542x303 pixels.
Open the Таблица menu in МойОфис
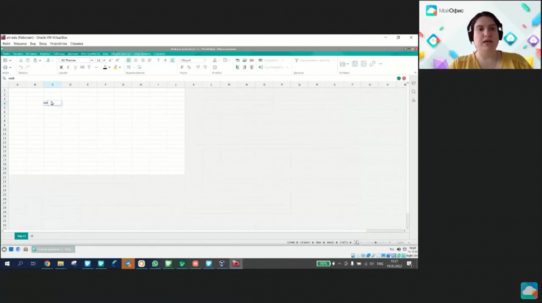pos(59,54)
